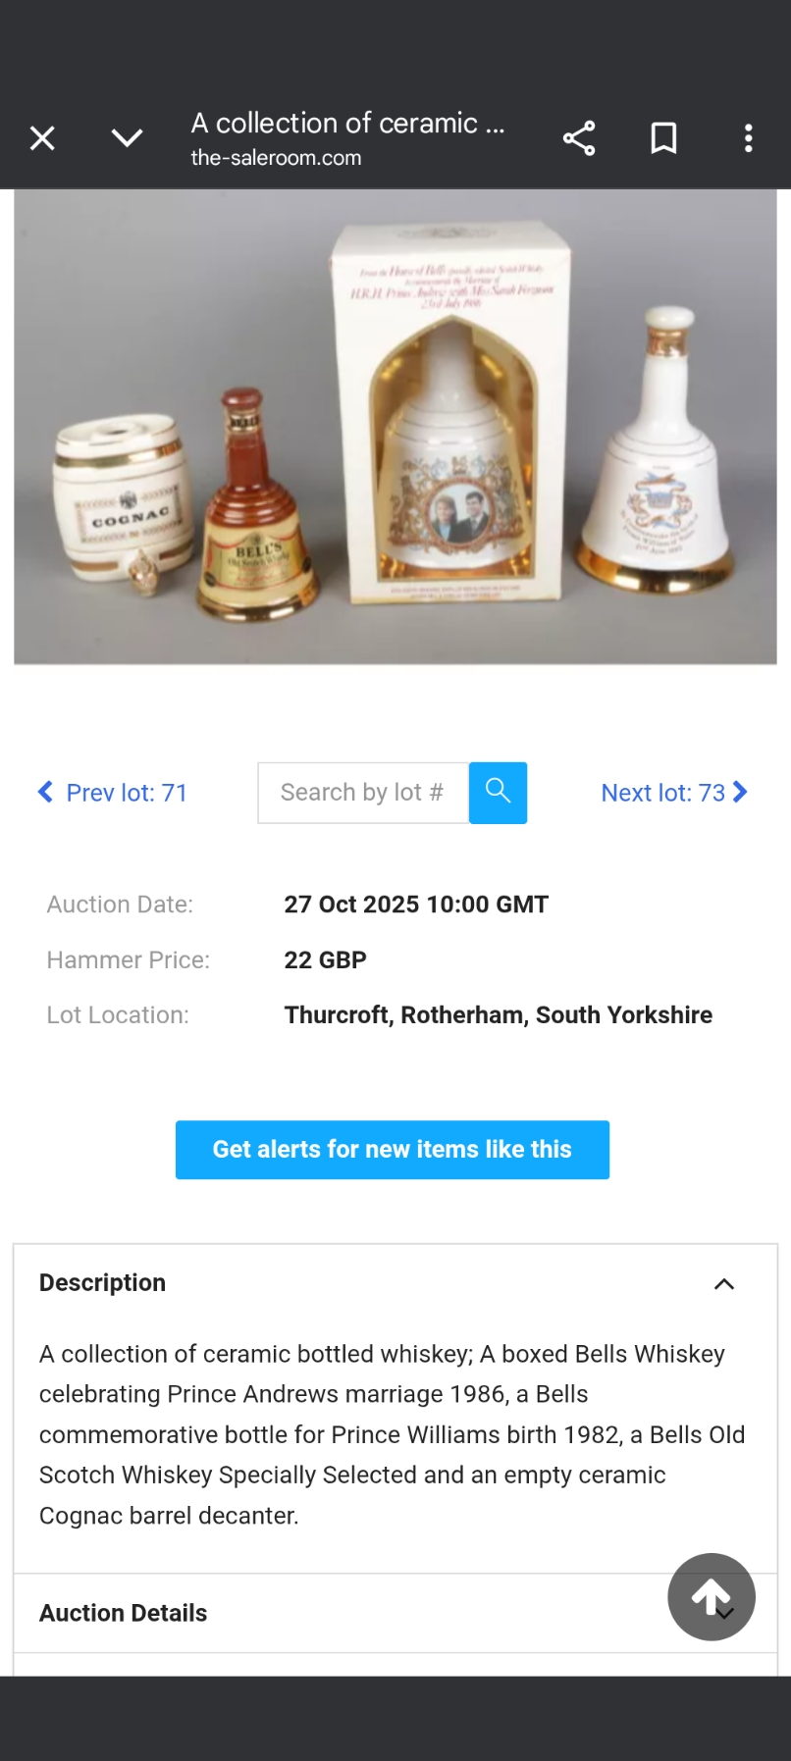The image size is (791, 1761).
Task: Bookmark this saleroom page
Action: (663, 138)
